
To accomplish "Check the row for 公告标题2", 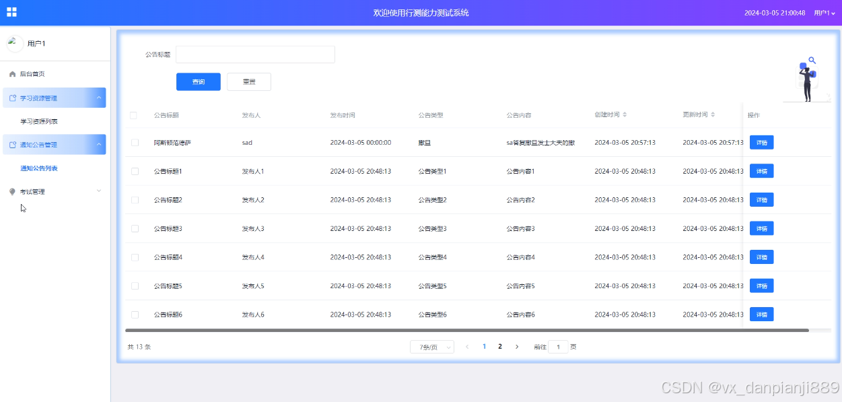I will (135, 200).
